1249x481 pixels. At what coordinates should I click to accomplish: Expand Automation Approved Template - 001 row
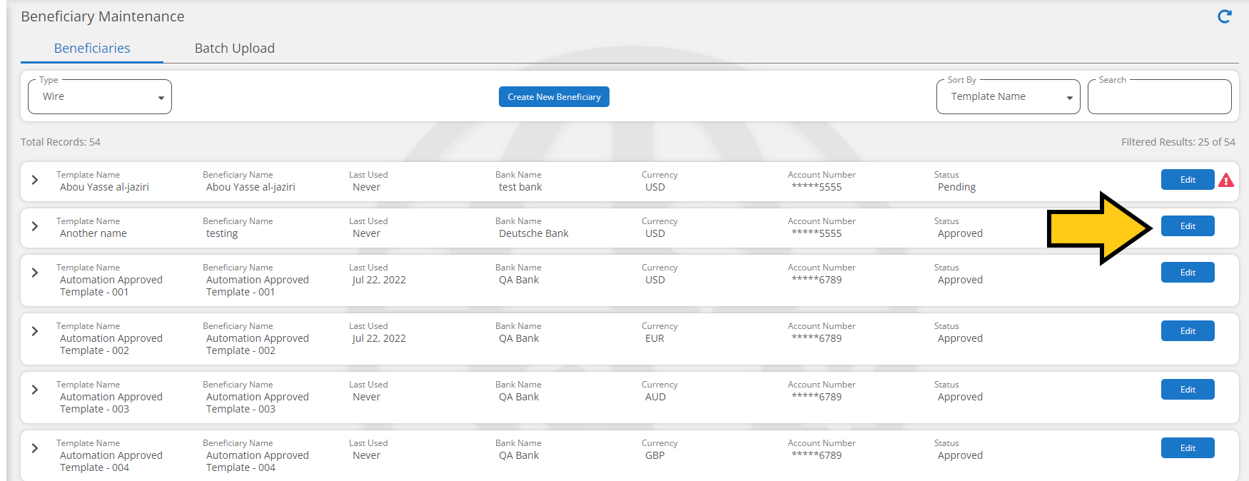tap(35, 273)
